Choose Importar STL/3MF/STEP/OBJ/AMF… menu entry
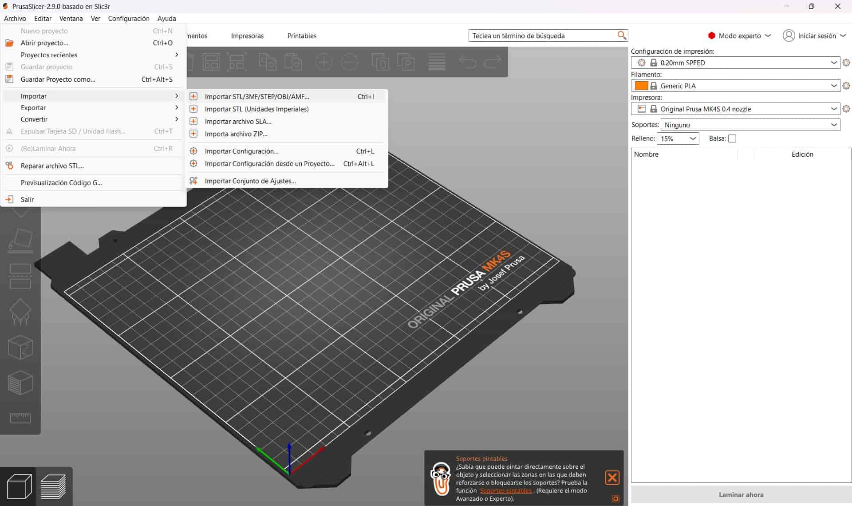This screenshot has width=852, height=506. coord(287,96)
